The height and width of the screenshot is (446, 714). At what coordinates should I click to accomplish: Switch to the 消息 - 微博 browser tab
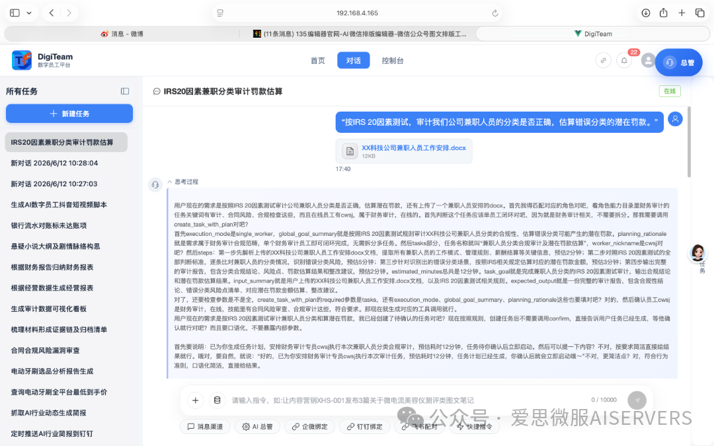point(122,34)
